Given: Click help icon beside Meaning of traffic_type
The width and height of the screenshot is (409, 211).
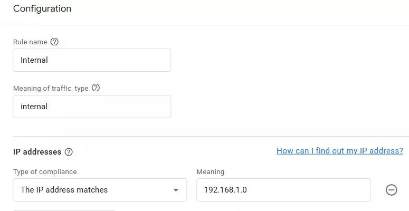Looking at the screenshot, I should [x=96, y=88].
